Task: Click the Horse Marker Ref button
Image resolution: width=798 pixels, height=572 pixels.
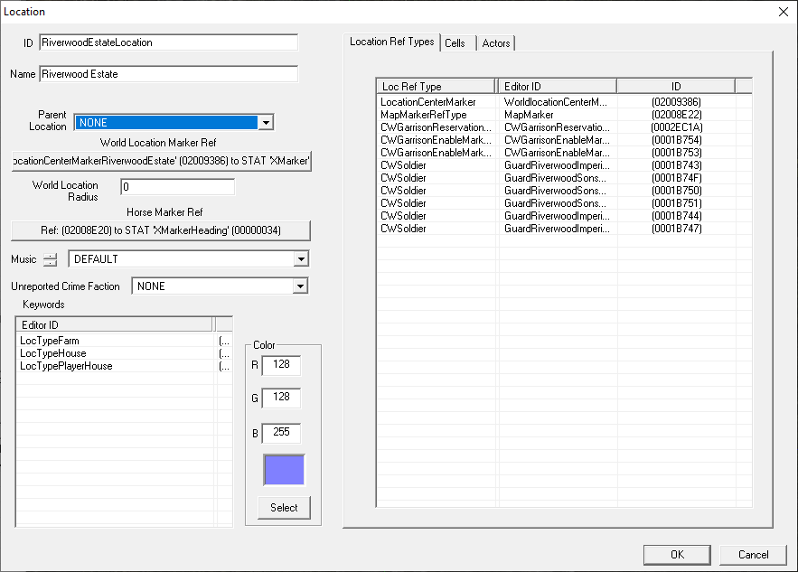Action: tap(161, 230)
